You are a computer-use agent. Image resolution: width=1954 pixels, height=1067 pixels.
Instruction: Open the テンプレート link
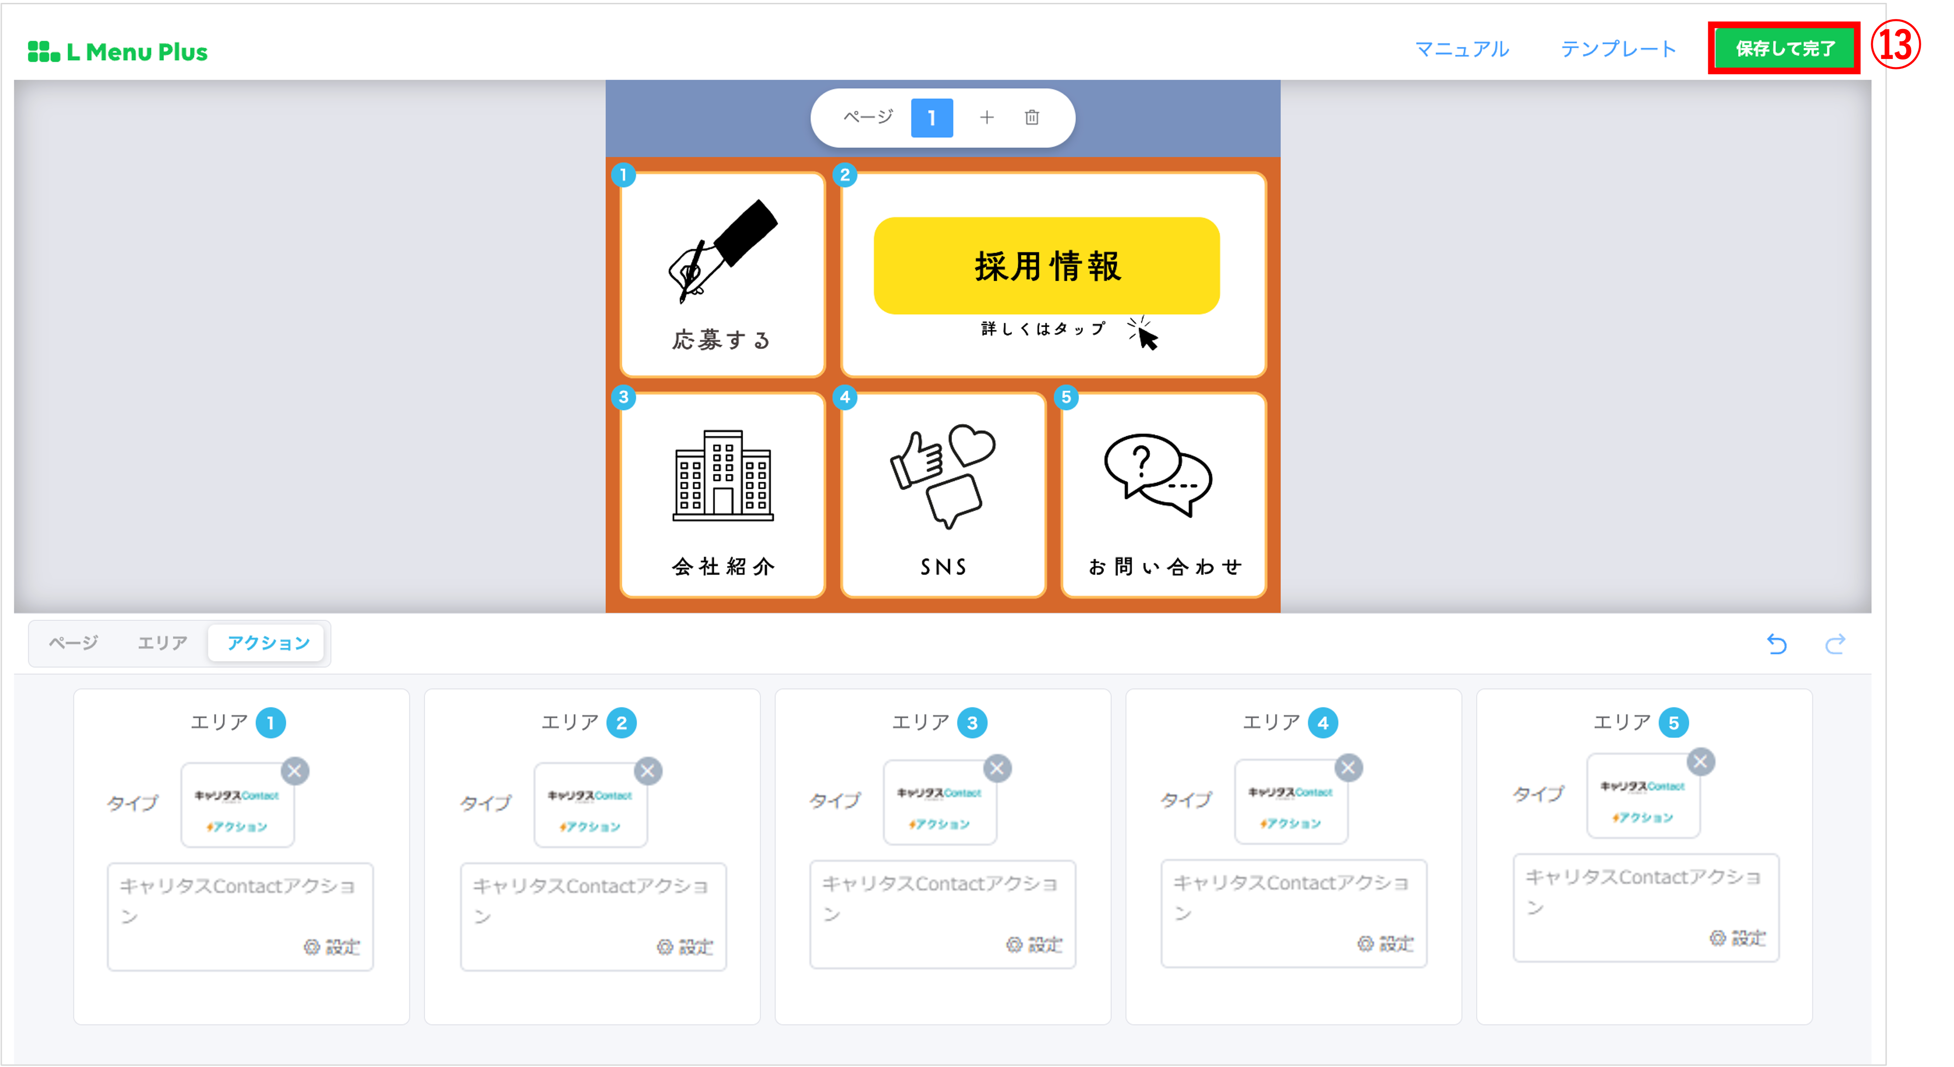1618,49
